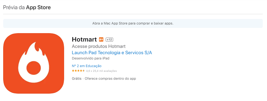The image size is (267, 101).
Task: Click the 25,4 mil avaliações count
Action: coord(105,71)
